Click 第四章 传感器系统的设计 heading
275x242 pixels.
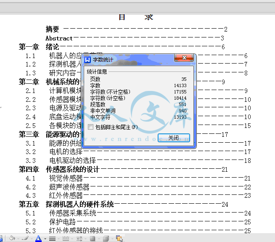[59, 169]
